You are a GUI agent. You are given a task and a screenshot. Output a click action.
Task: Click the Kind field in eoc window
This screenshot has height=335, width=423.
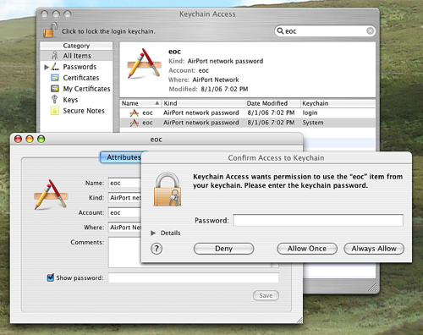pos(124,198)
